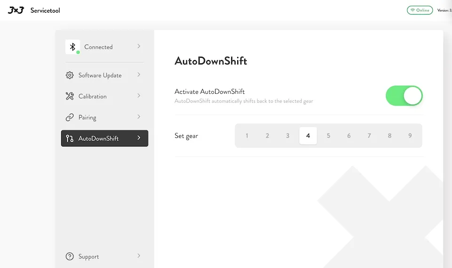This screenshot has height=268, width=452.
Task: Expand the Support chevron
Action: tap(138, 256)
